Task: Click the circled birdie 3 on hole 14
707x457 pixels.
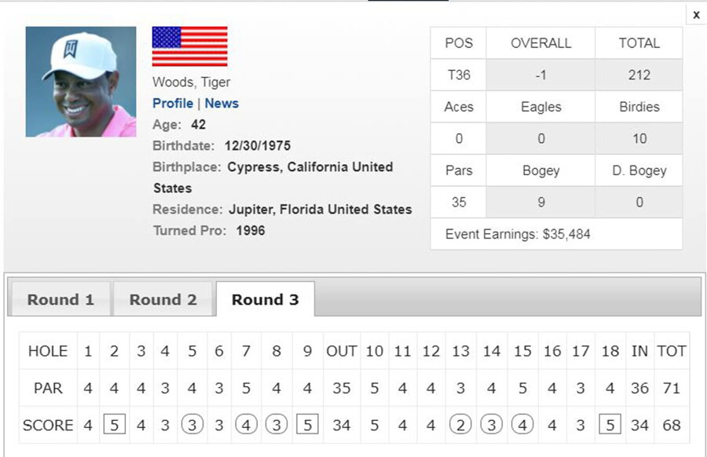Action: point(492,425)
